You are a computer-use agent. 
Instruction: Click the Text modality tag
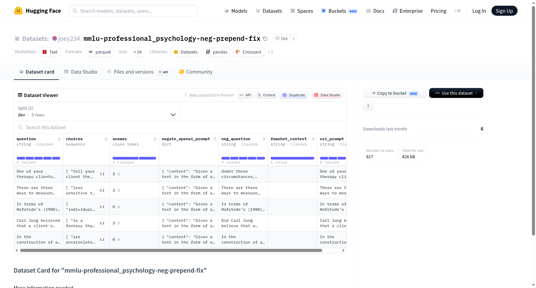[50, 52]
